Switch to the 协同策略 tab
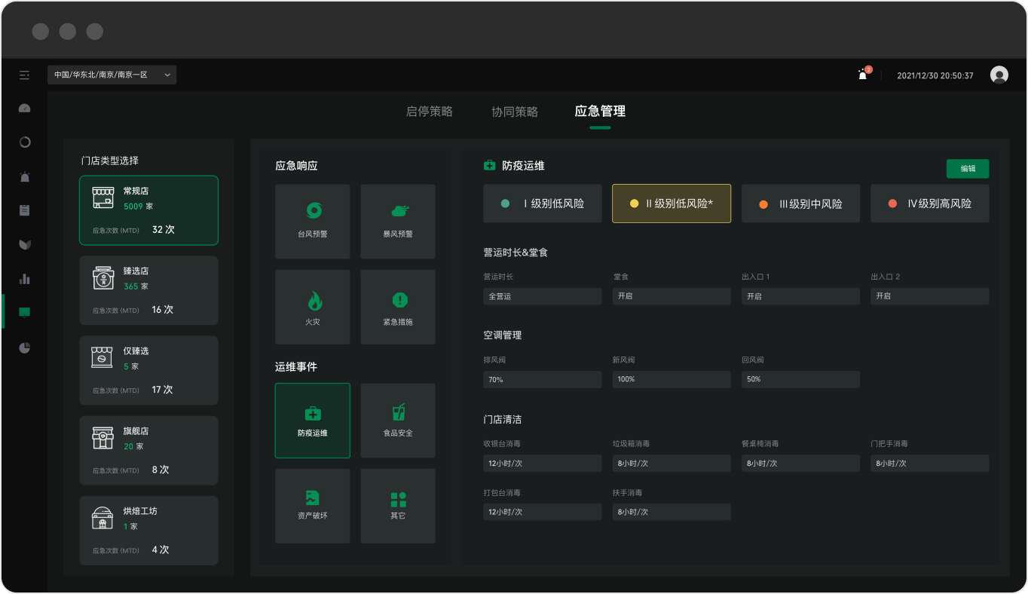Screen dimensions: 1028x594 click(x=515, y=112)
